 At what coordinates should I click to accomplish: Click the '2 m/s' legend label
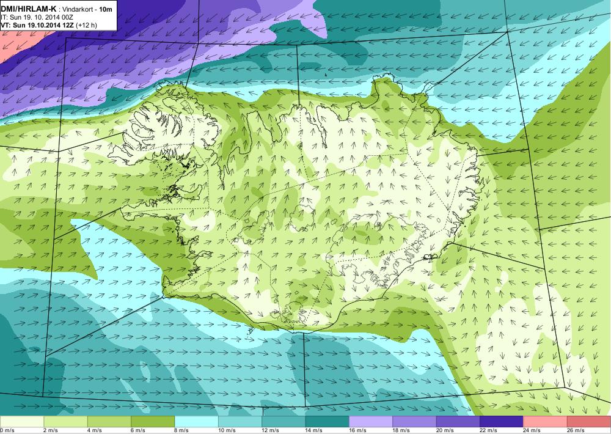[x=51, y=430]
